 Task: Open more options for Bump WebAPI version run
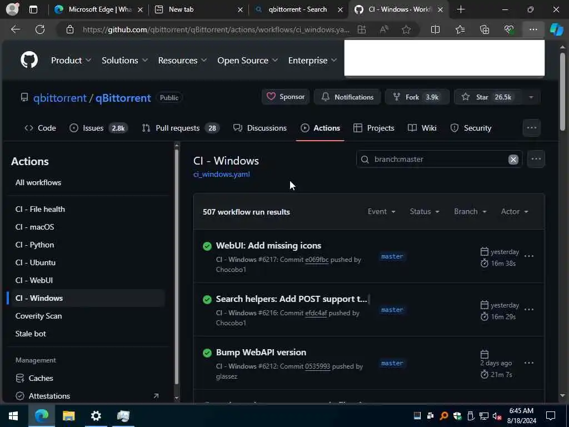529,363
